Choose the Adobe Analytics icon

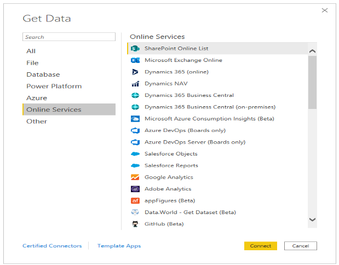(135, 189)
